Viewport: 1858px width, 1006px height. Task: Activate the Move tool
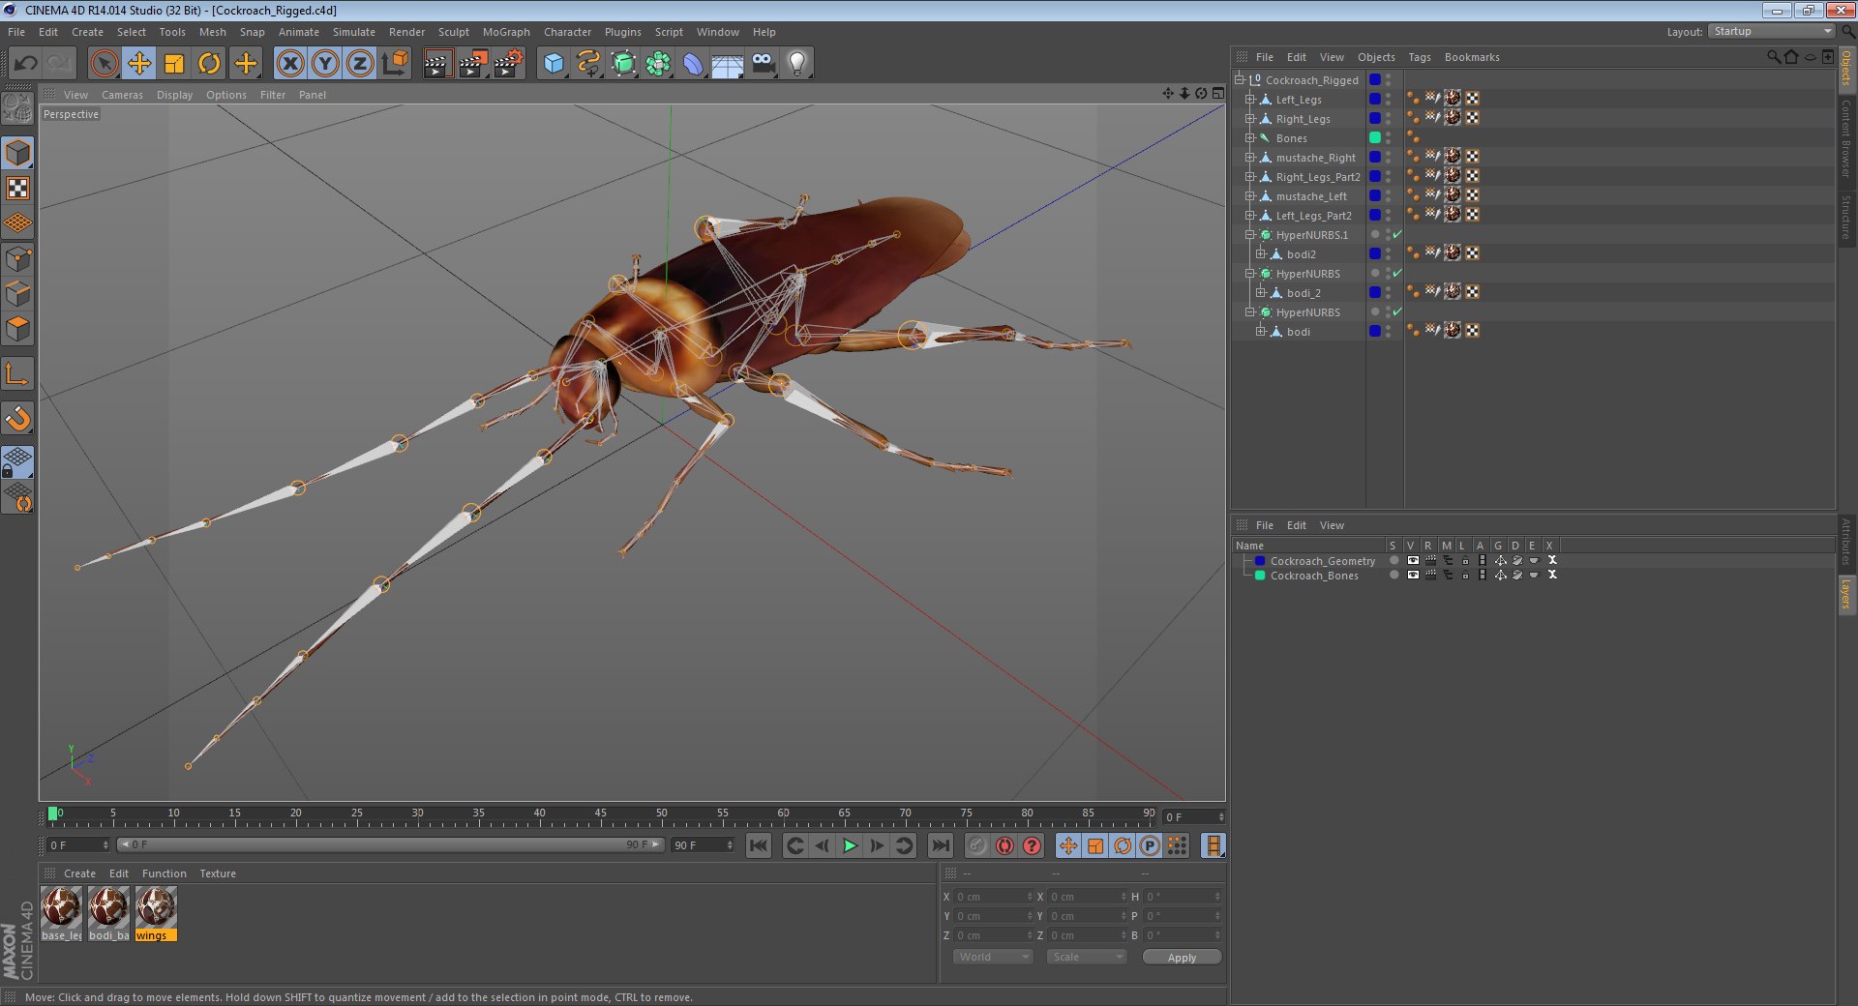click(139, 64)
